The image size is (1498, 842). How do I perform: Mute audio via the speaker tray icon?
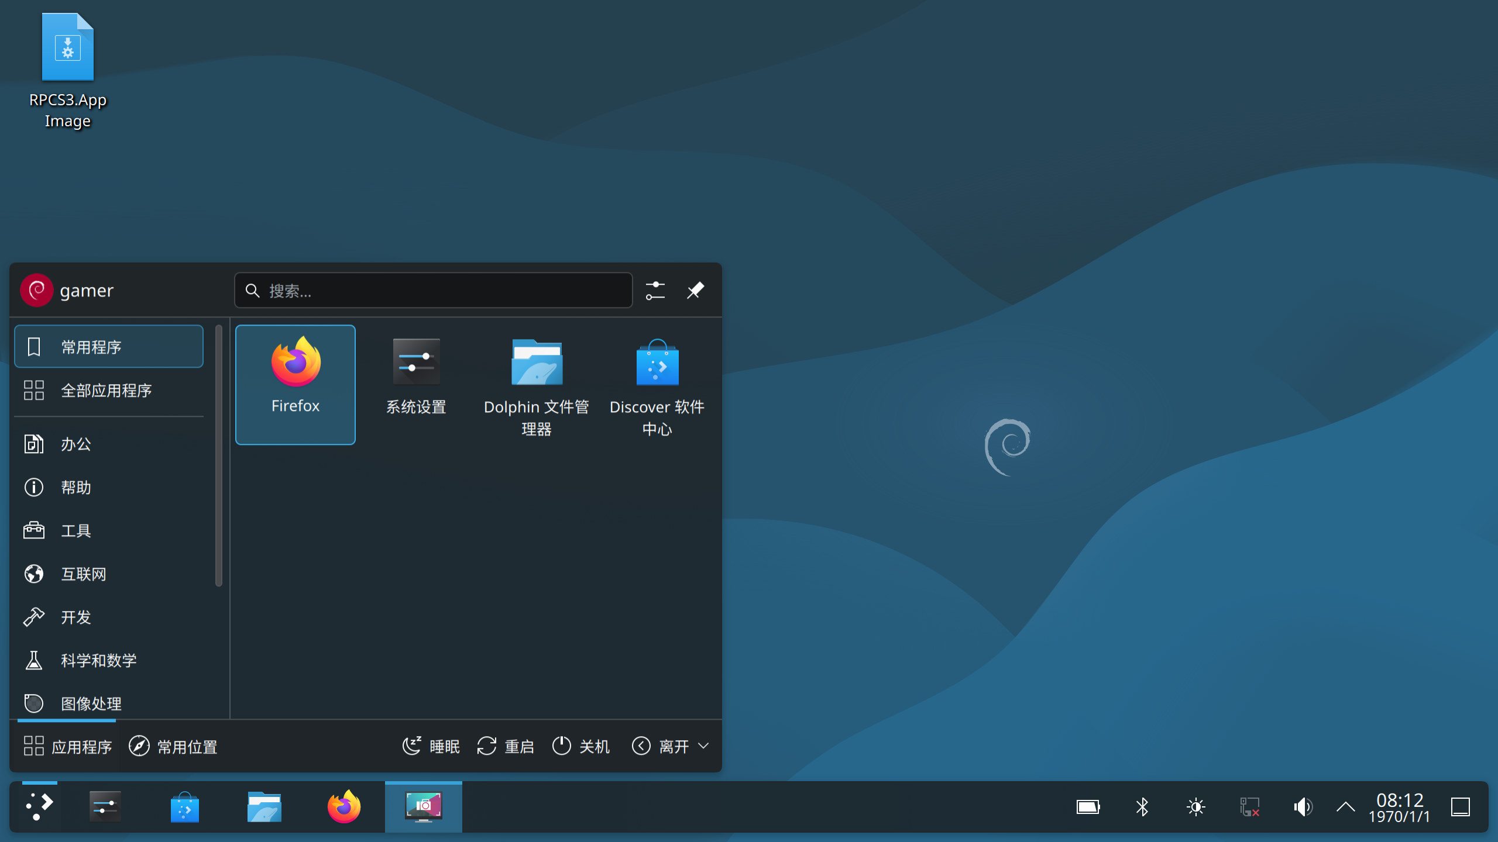1303,807
